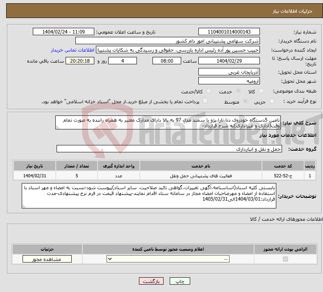Open the اطلاعات تماس خریدار link
The height and width of the screenshot is (292, 323).
pos(73,50)
